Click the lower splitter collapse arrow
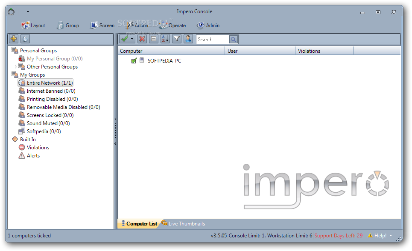The width and height of the screenshot is (412, 251). click(115, 144)
